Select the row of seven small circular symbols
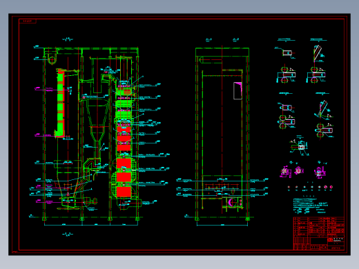This screenshot has width=359, height=269. pos(310,188)
